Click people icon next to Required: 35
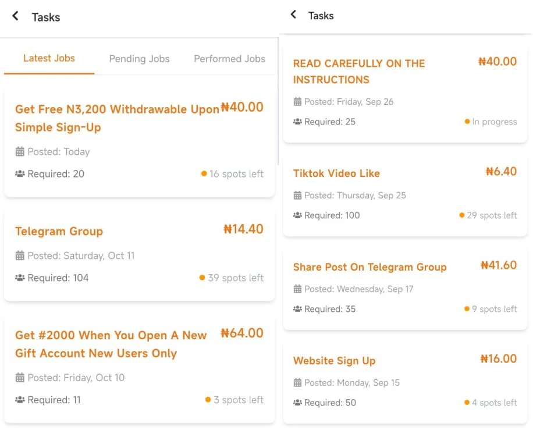 tap(297, 309)
